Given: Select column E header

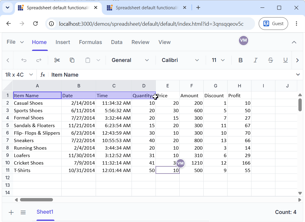Looking at the screenshot, I should (168, 86).
